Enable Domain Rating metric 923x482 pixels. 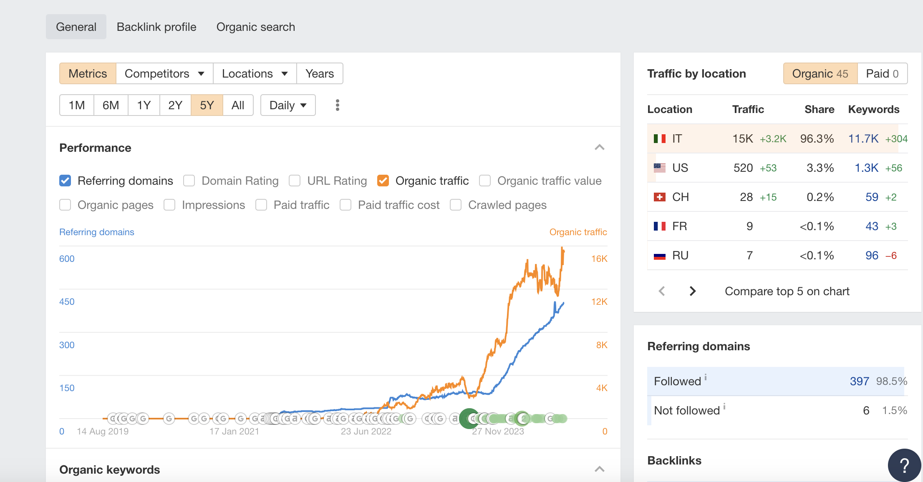[189, 181]
